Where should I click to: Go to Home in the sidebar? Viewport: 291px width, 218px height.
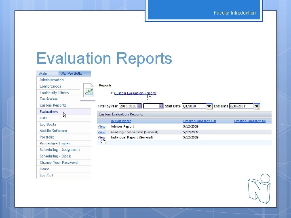pyautogui.click(x=44, y=169)
